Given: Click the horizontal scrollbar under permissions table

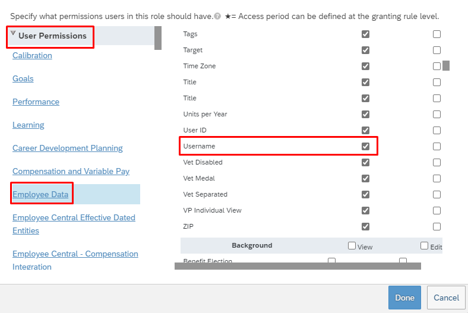Looking at the screenshot, I should [x=298, y=266].
